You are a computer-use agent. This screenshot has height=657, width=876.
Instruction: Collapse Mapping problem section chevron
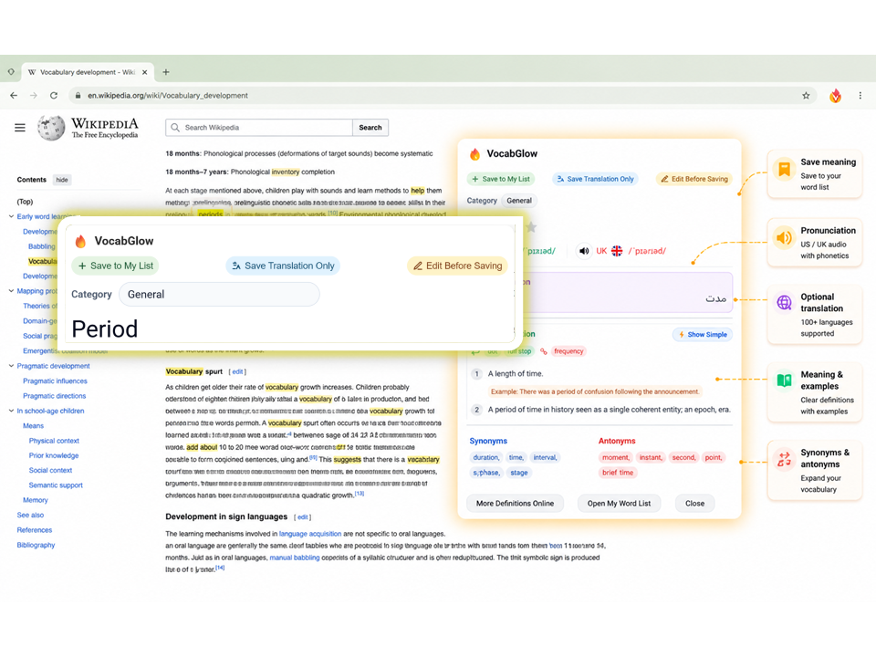tap(11, 290)
